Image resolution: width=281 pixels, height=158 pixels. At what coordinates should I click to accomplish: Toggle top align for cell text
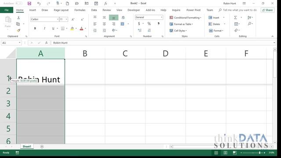[x=95, y=18]
